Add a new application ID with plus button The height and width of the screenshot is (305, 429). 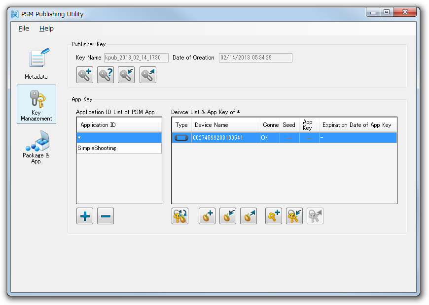coord(85,216)
